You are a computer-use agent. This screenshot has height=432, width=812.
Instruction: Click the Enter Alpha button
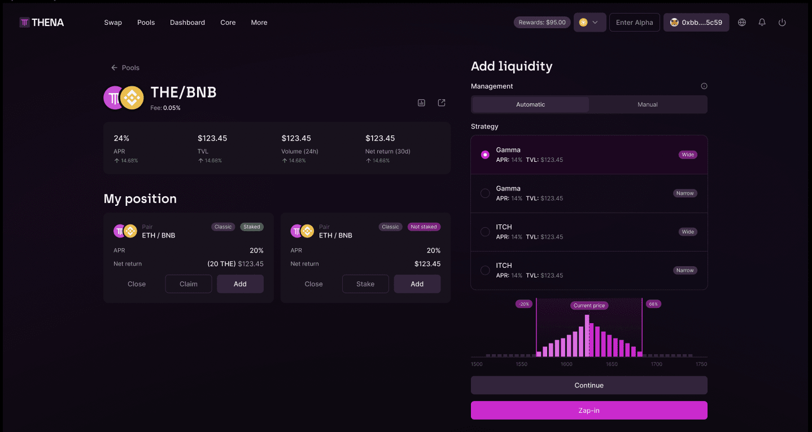click(x=635, y=23)
